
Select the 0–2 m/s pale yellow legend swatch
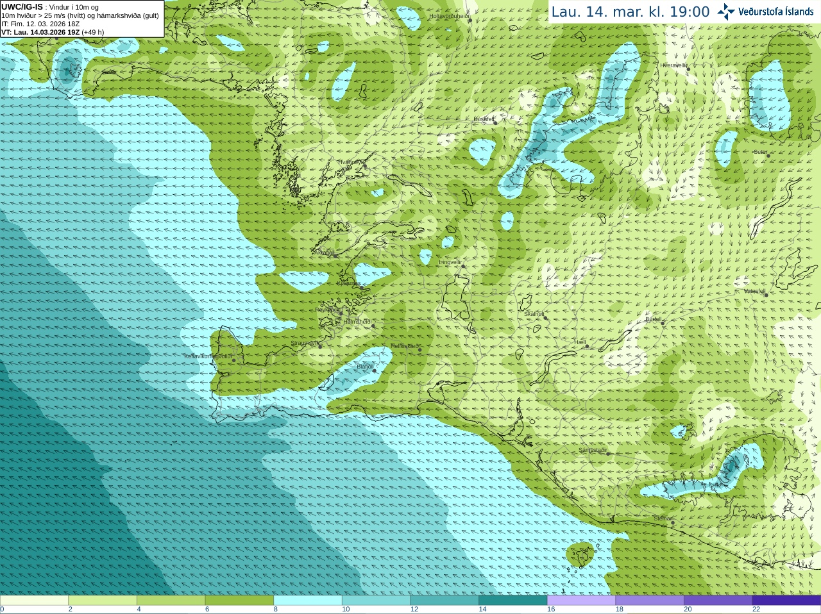[34, 601]
